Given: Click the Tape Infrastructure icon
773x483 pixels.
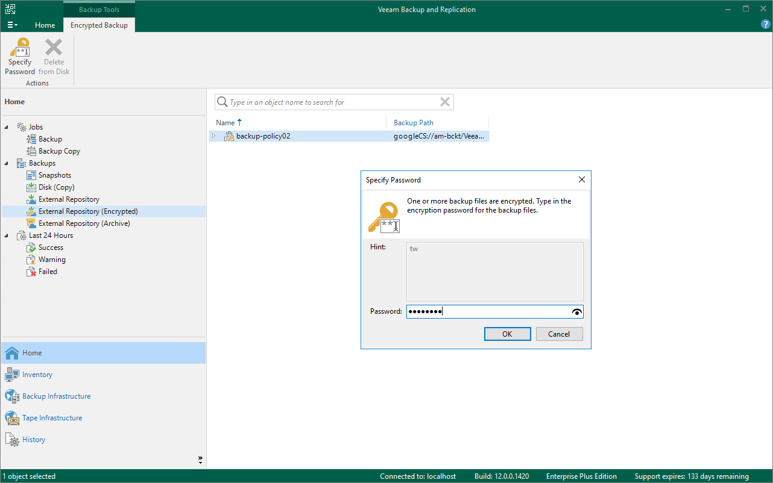Looking at the screenshot, I should 12,418.
